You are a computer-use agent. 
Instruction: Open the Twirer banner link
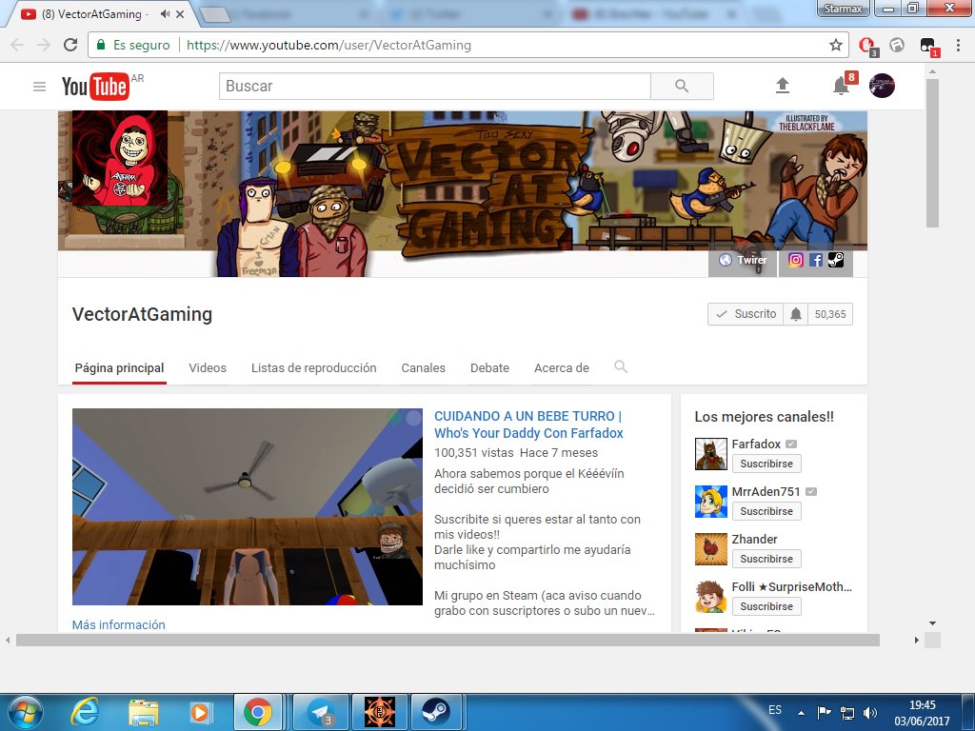(x=743, y=260)
